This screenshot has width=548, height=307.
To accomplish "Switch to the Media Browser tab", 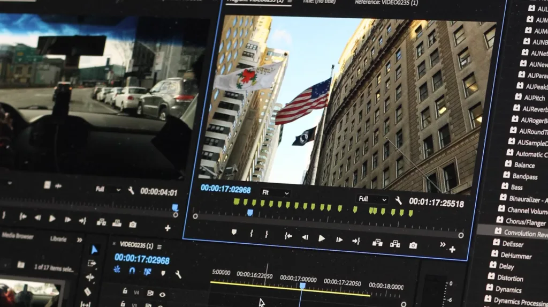I will click(x=18, y=236).
